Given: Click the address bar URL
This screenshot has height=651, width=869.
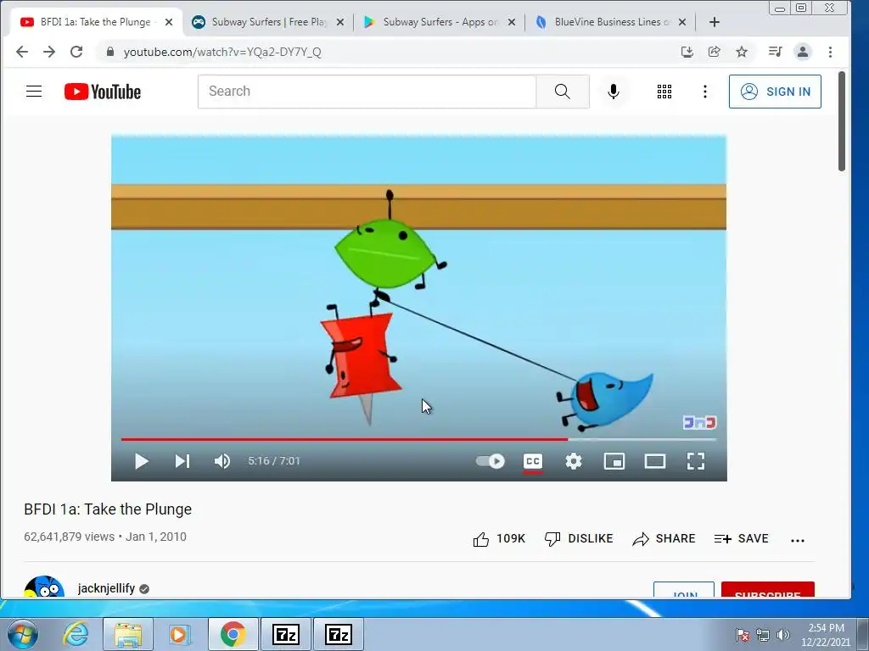Looking at the screenshot, I should tap(222, 52).
